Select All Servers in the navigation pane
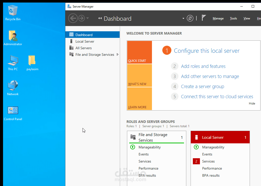This screenshot has height=186, width=261. click(93, 48)
